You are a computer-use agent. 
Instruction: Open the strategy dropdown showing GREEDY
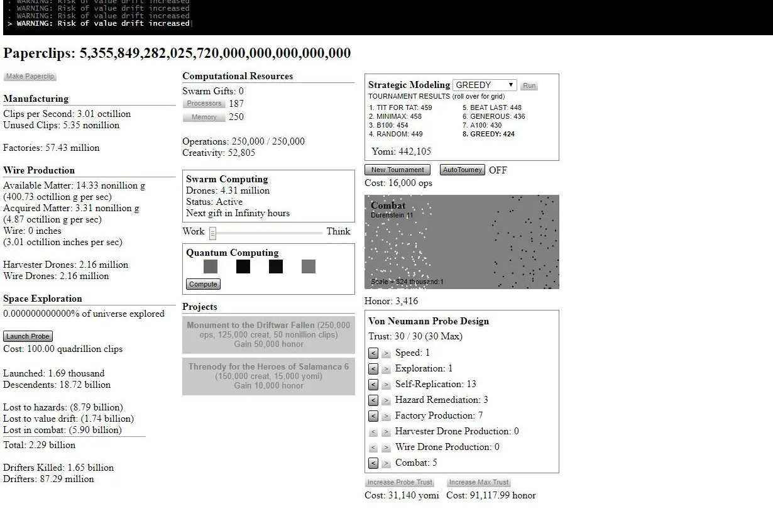point(485,85)
